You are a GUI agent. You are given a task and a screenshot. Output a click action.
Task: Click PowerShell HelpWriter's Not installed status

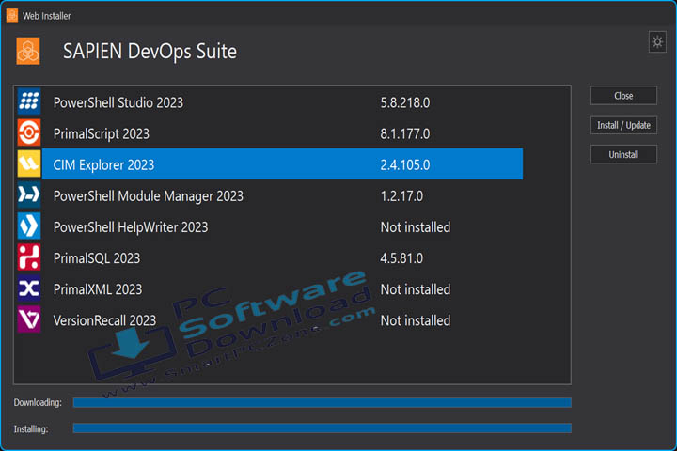[x=416, y=227]
